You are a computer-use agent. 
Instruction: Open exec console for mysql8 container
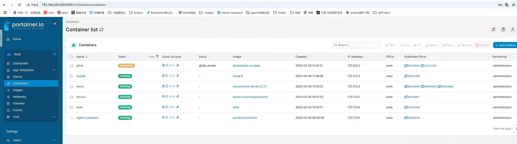[174, 76]
